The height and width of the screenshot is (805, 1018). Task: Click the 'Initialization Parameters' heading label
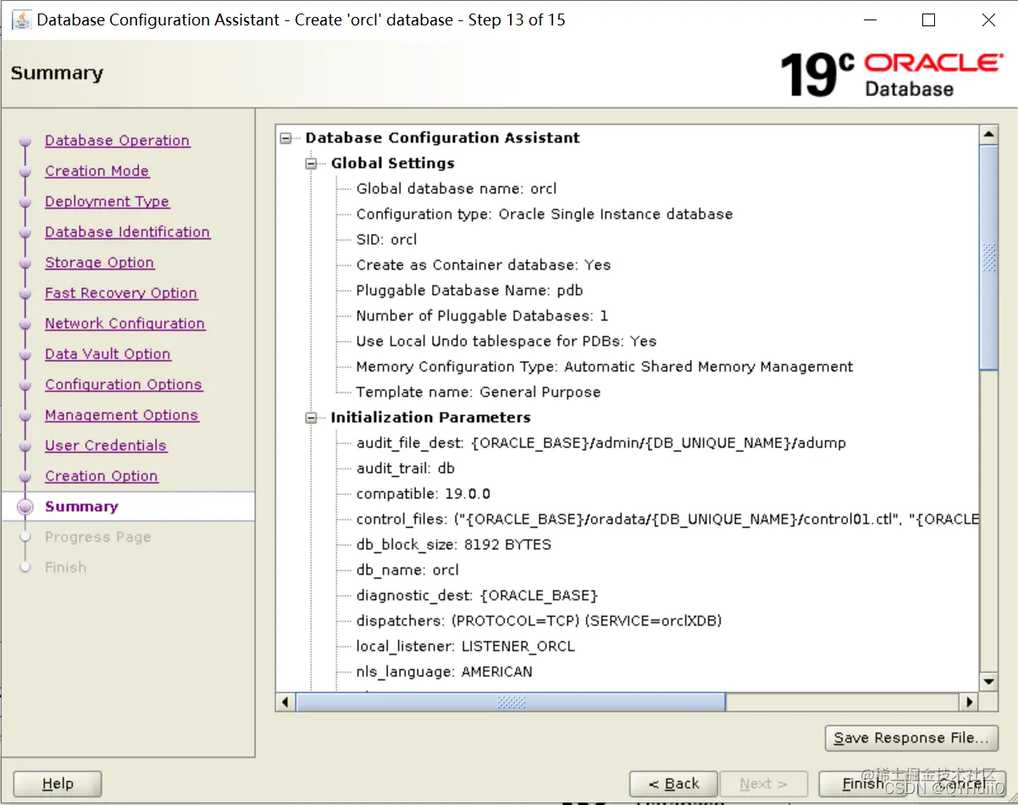click(430, 418)
